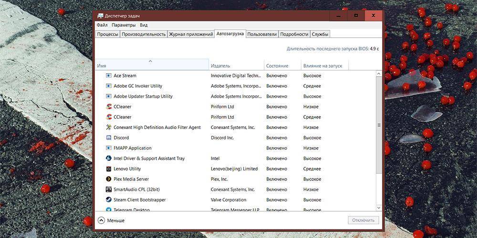Select the Adobe GC Invoker Utility icon
Image resolution: width=477 pixels, height=238 pixels.
click(x=109, y=86)
